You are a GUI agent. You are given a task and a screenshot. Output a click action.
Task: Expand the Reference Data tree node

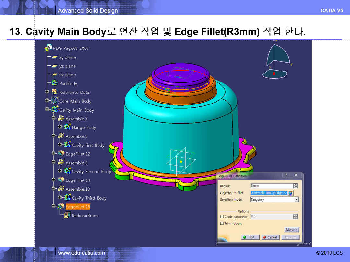pyautogui.click(x=47, y=92)
